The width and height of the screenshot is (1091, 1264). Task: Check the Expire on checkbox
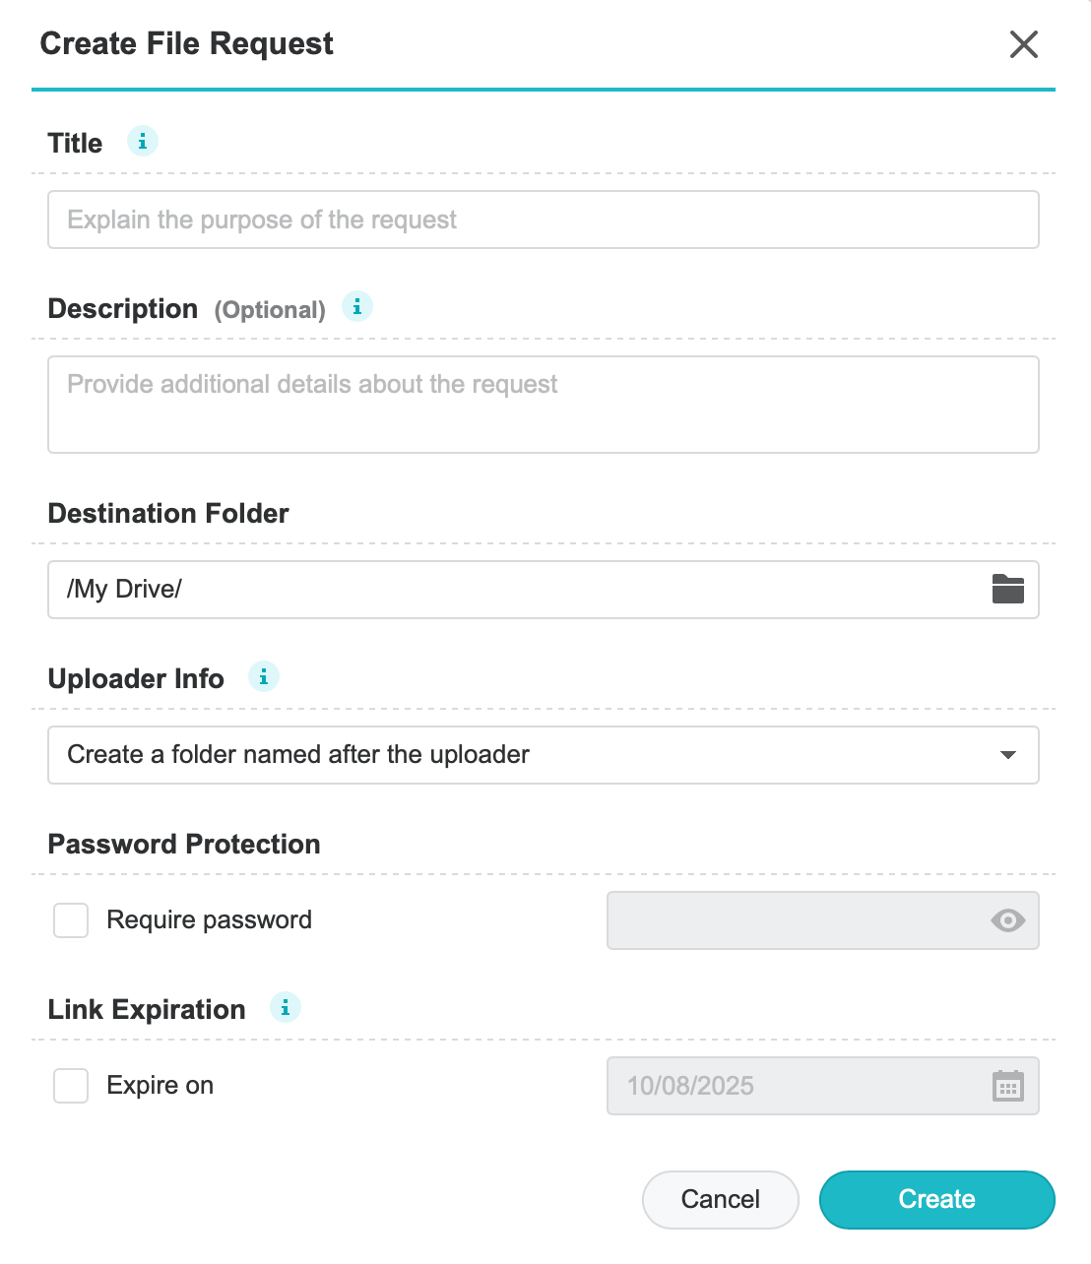[71, 1086]
